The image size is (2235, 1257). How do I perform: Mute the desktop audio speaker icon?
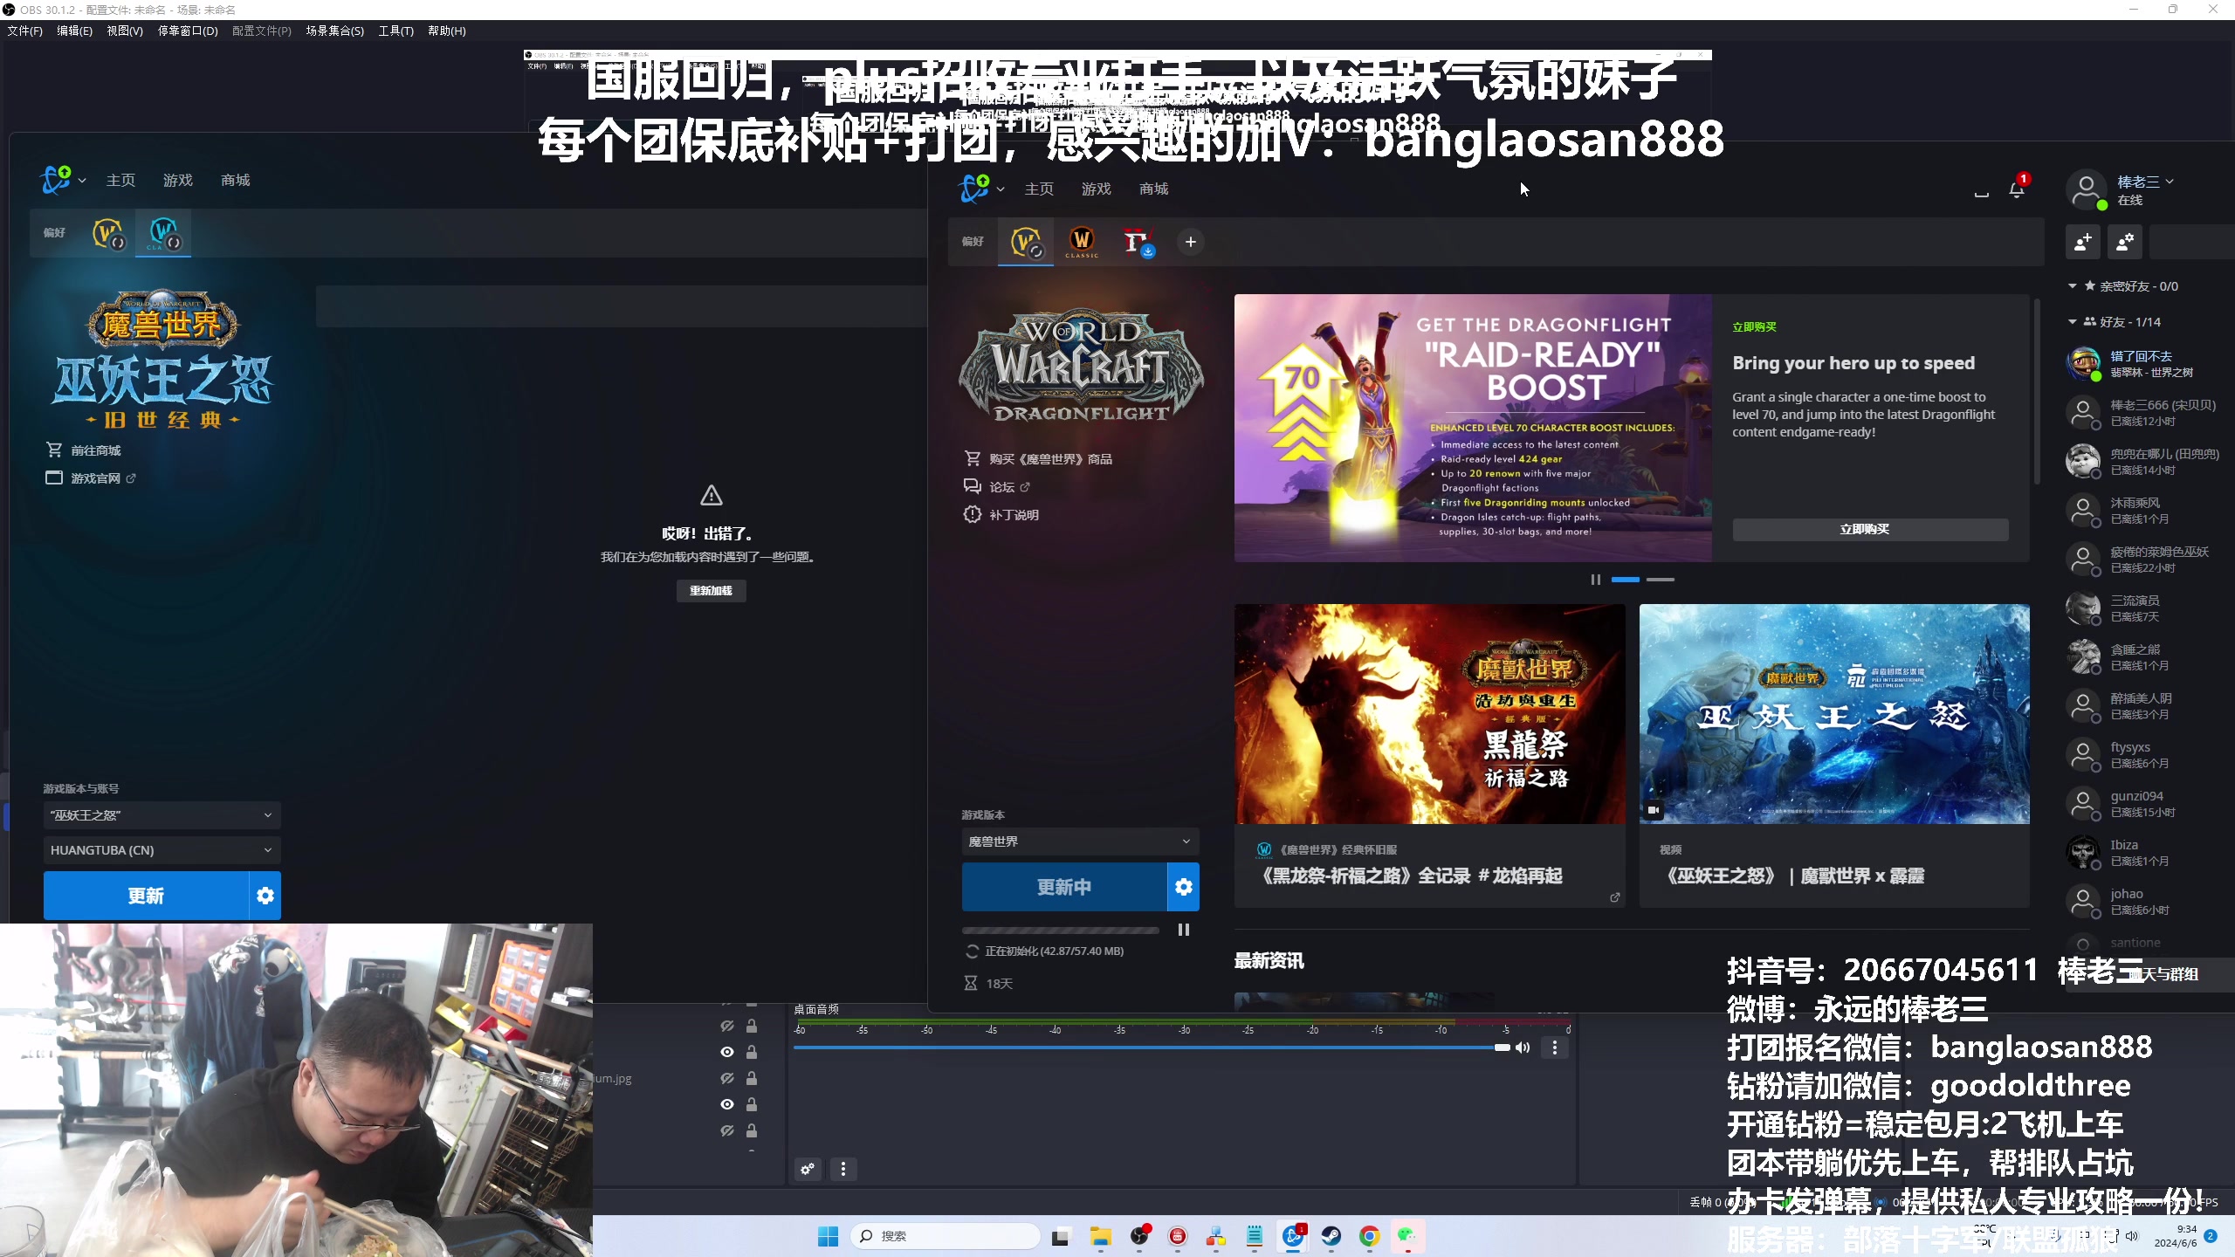pyautogui.click(x=1523, y=1047)
